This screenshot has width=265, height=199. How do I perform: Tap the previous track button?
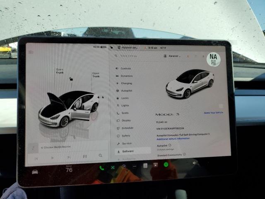point(36,158)
